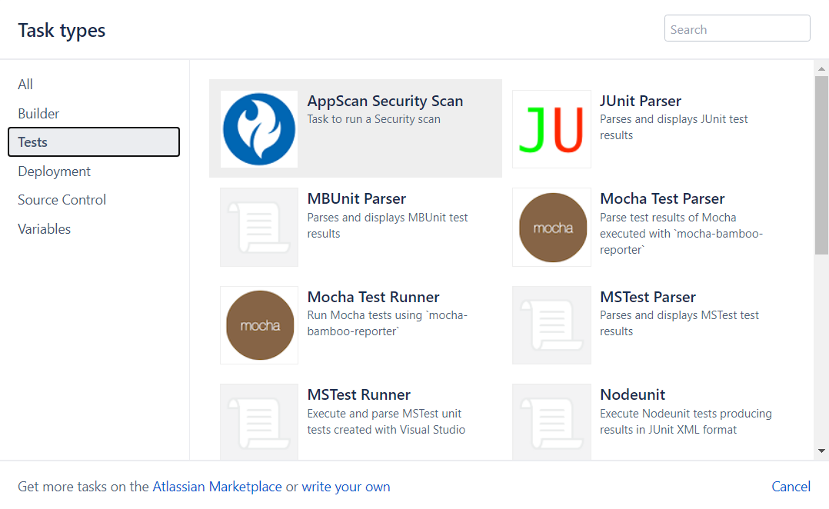Screen dimensions: 829x509
Task: Follow the write your own link
Action: click(x=346, y=486)
